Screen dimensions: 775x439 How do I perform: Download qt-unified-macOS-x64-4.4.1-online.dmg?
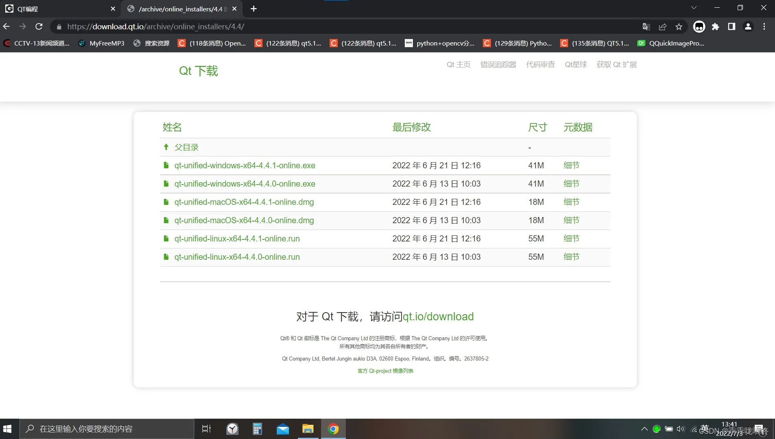(x=244, y=202)
